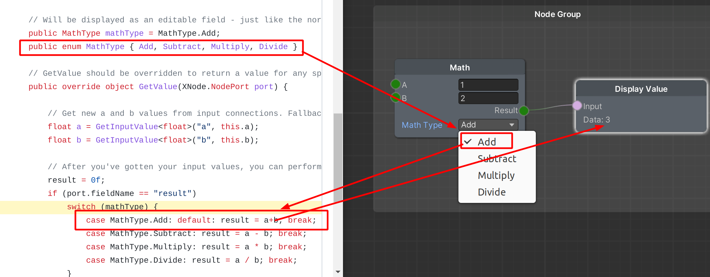Click the Math Type field label
Screen dimensions: 710x277
(422, 125)
